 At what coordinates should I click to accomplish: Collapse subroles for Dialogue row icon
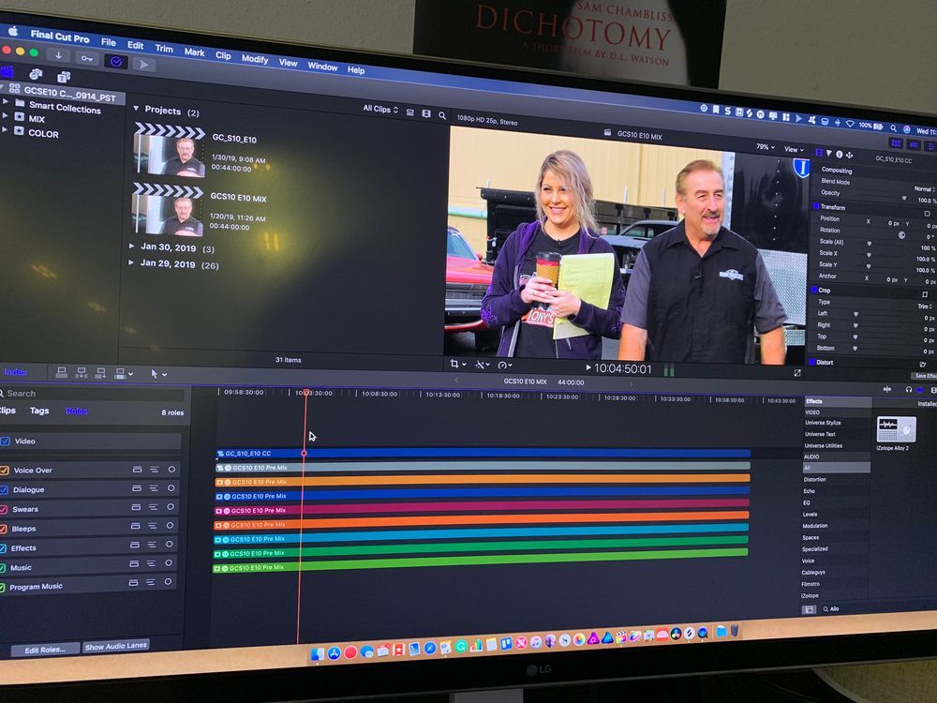coord(154,488)
